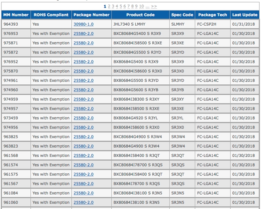Click the MM Number column header
This screenshot has width=261, height=209.
(x=16, y=15)
